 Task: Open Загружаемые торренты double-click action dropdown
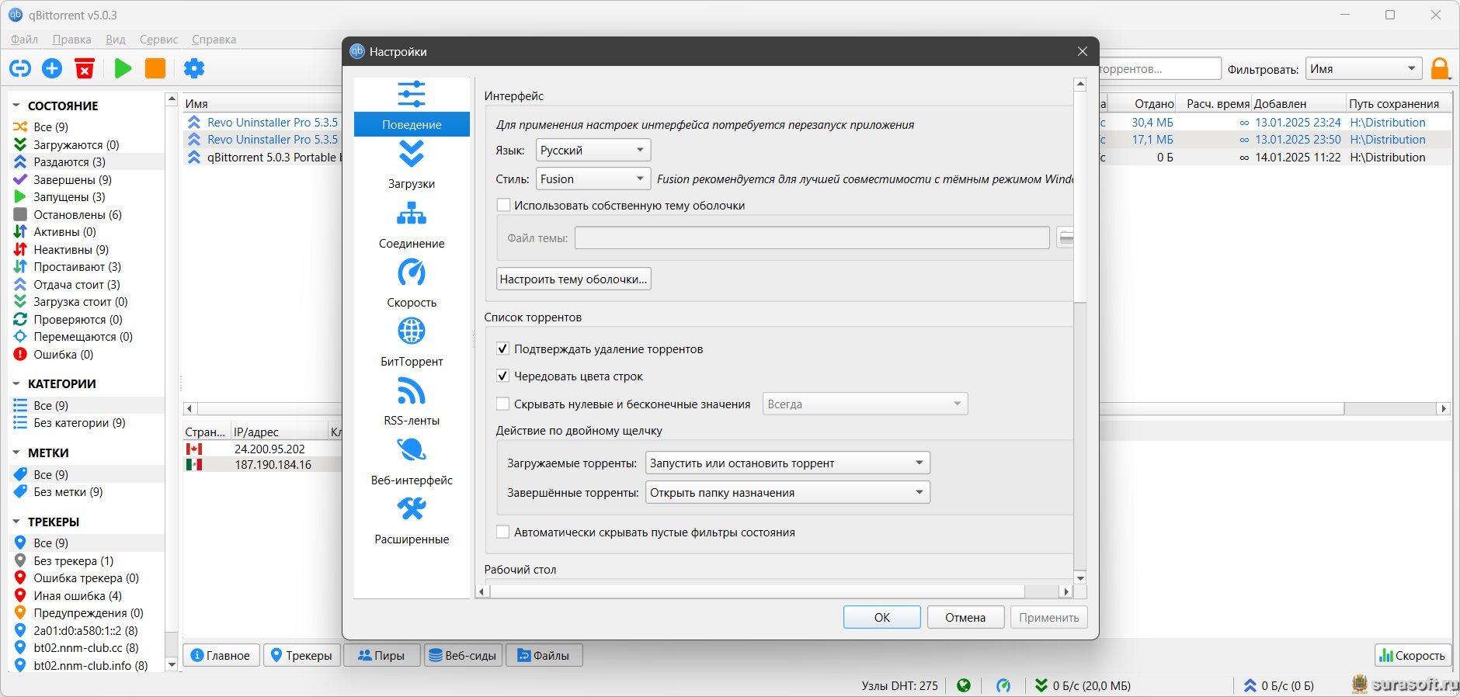pos(787,463)
